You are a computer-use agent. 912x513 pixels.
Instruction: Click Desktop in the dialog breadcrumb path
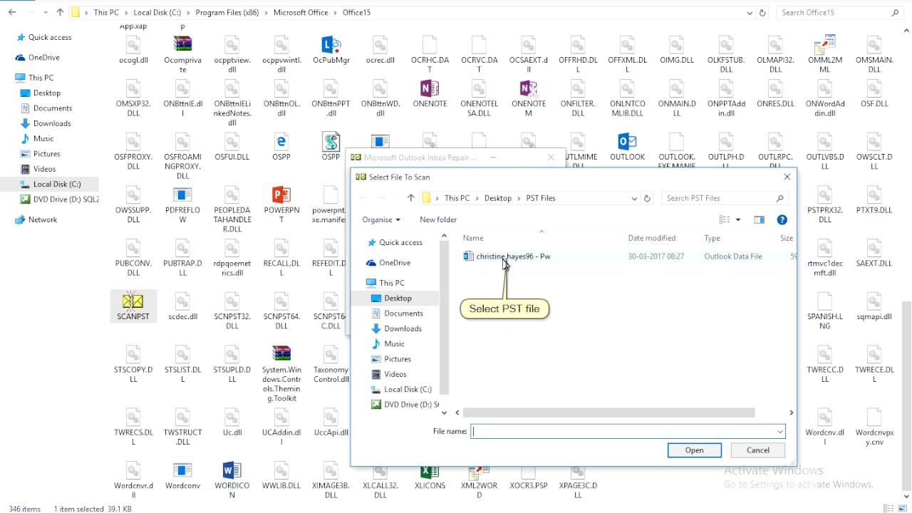pos(498,198)
